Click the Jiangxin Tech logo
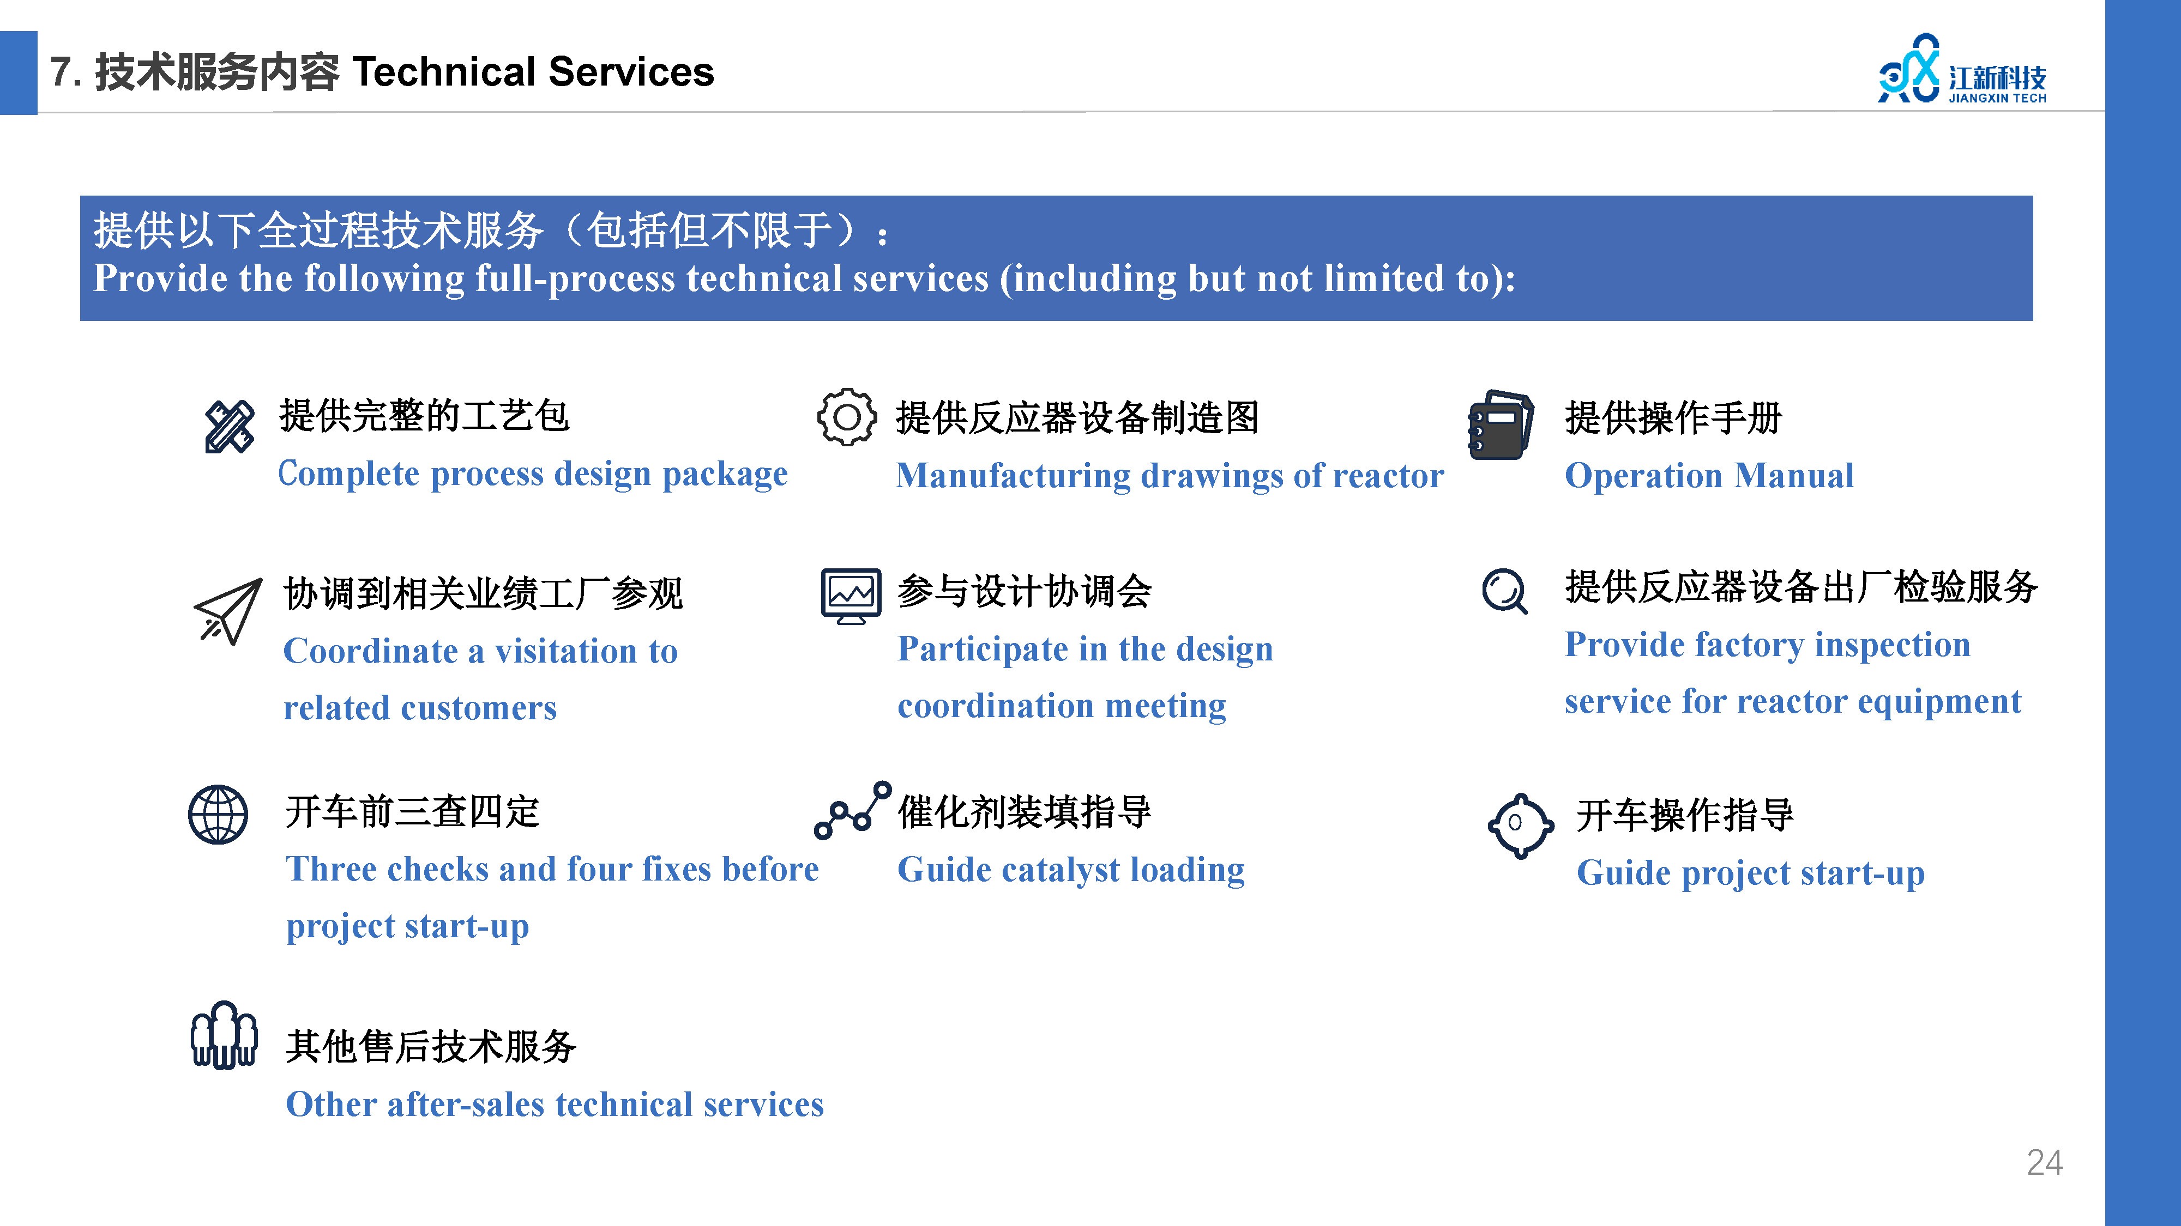Viewport: 2181px width, 1226px height. (1962, 69)
